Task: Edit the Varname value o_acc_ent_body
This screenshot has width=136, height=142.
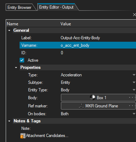Action: [x=75, y=45]
